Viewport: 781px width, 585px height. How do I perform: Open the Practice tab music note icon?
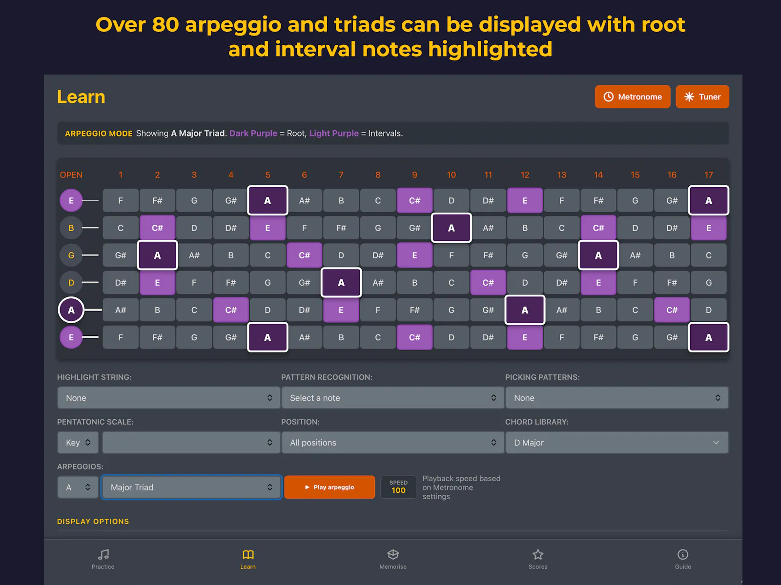[103, 554]
